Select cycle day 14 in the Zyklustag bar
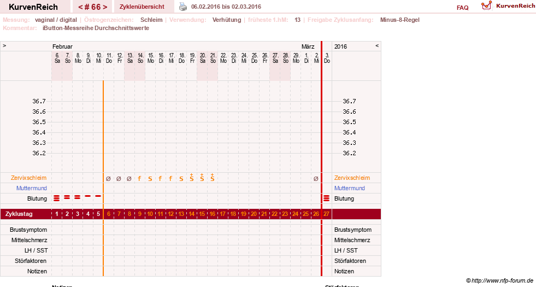 point(191,214)
